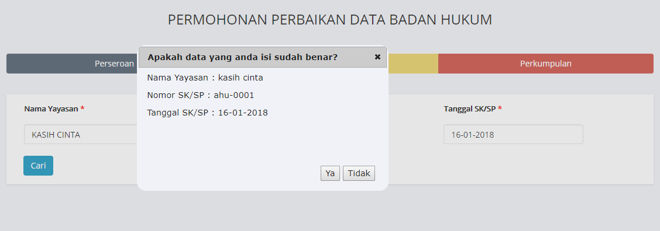The height and width of the screenshot is (231, 660).
Task: Click the blue Cari search button
Action: (38, 166)
